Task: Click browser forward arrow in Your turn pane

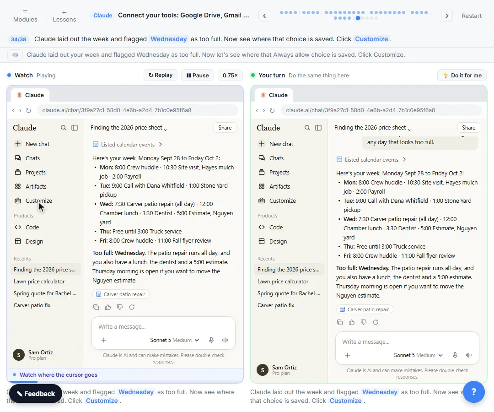Action: point(264,110)
